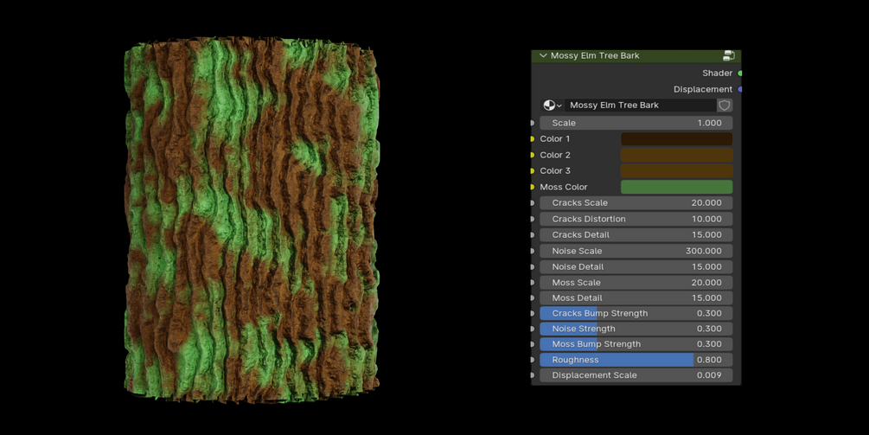Image resolution: width=869 pixels, height=435 pixels.
Task: Click the Moss Scale input socket
Action: pyautogui.click(x=533, y=283)
